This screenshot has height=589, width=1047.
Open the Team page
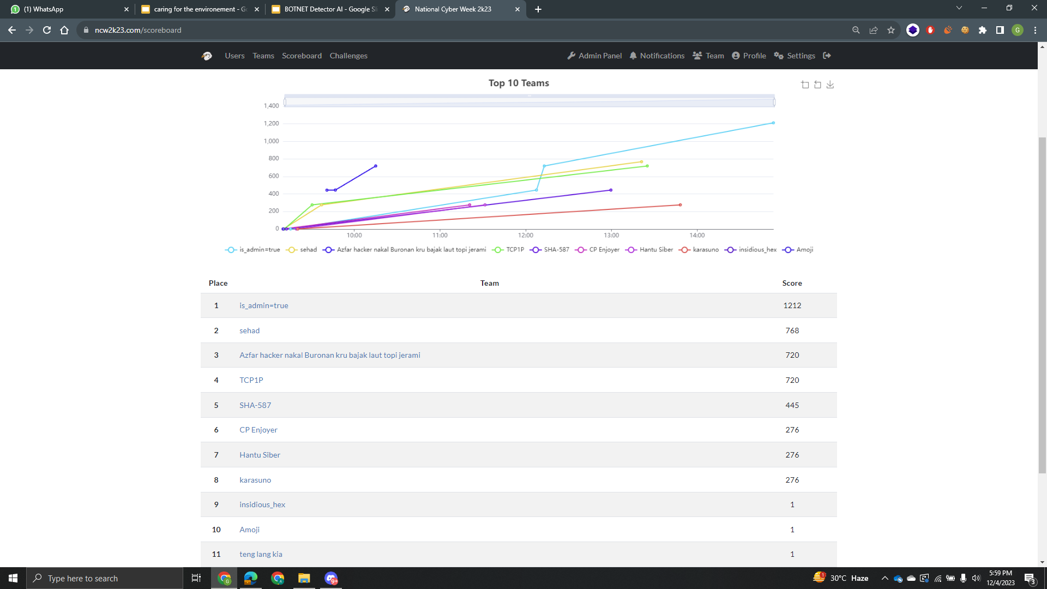coord(708,56)
